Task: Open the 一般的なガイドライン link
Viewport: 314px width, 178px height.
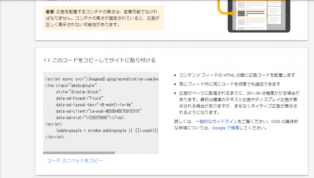Action: point(216,121)
